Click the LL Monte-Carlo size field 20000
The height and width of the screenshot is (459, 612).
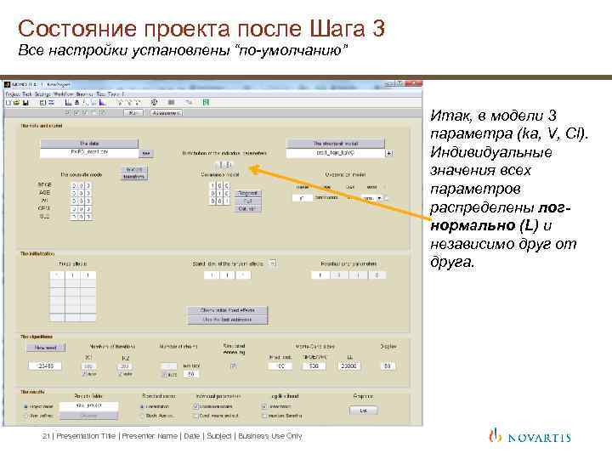(x=349, y=366)
